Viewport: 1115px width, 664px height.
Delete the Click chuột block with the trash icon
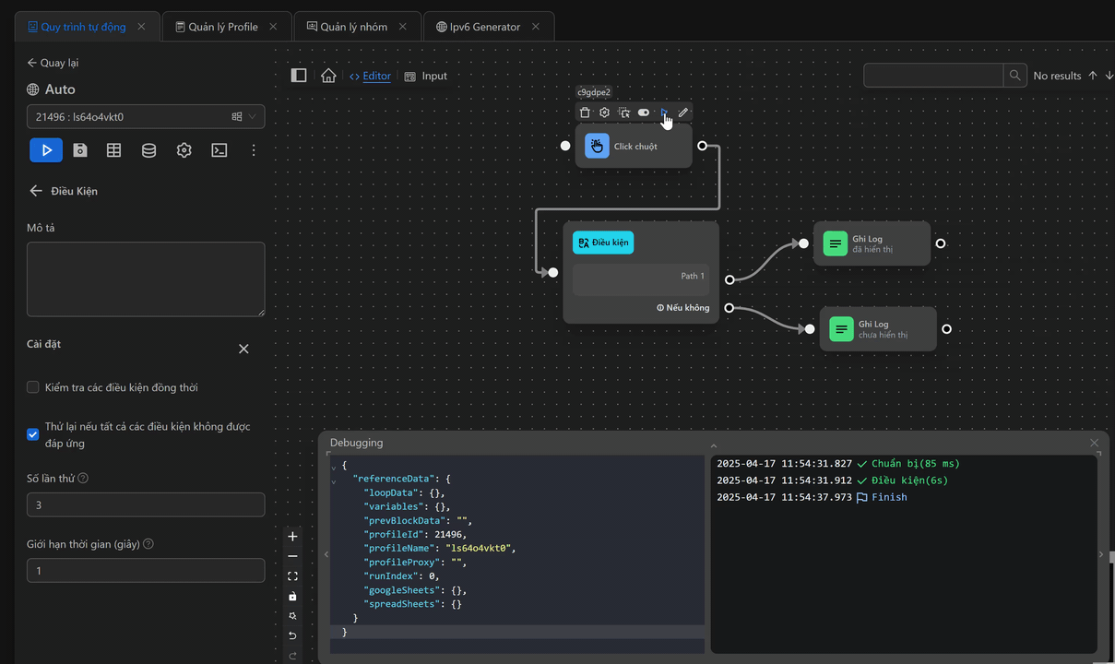(x=585, y=113)
